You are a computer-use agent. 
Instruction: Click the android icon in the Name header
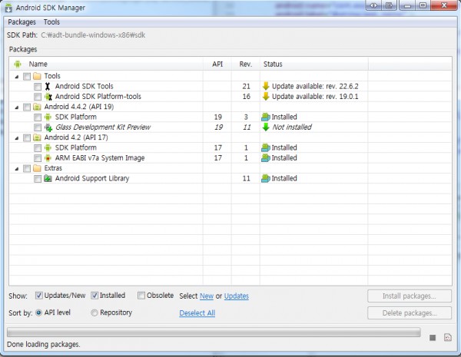(18, 64)
